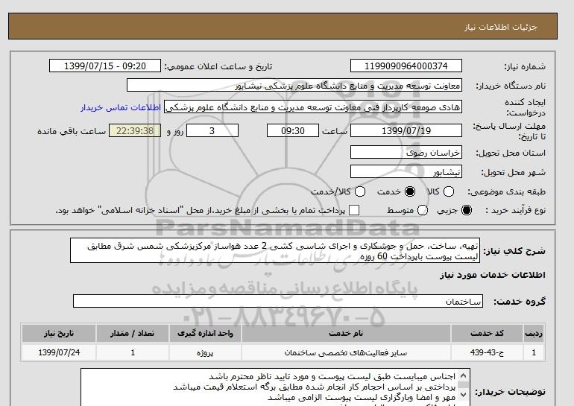Click the کد خدمت column header
The image size is (574, 406).
point(487,333)
